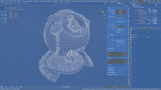Screen dimensions: 161x90
Task: Collapse the 3D Cursor panel
Action: point(108,48)
